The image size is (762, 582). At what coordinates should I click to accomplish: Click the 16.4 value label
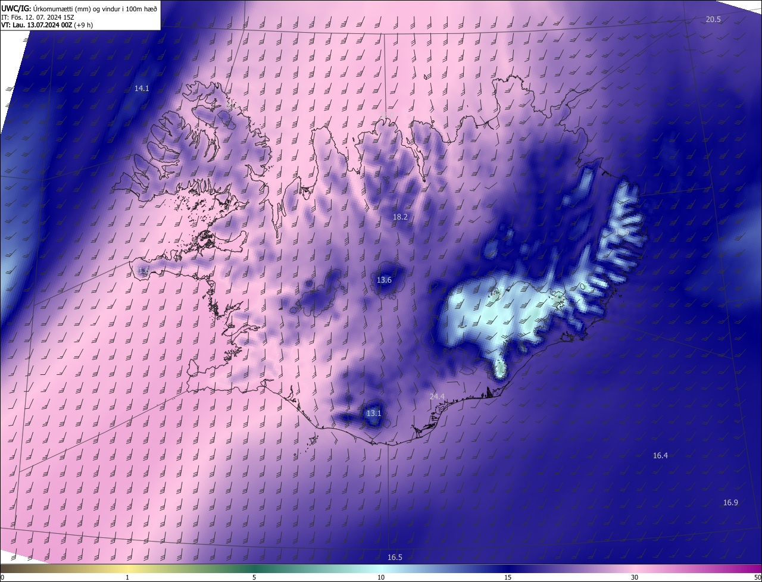click(660, 455)
